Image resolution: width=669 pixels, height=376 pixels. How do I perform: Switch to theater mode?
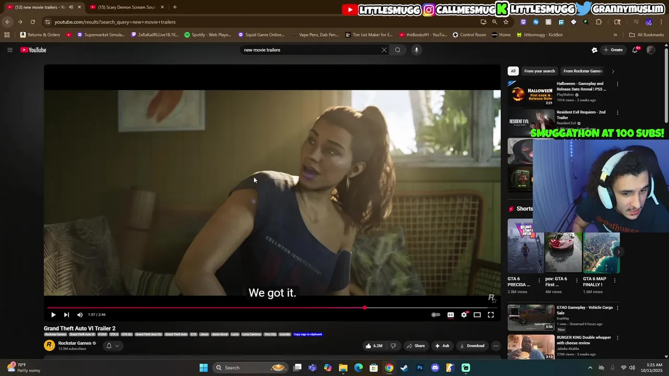point(477,315)
